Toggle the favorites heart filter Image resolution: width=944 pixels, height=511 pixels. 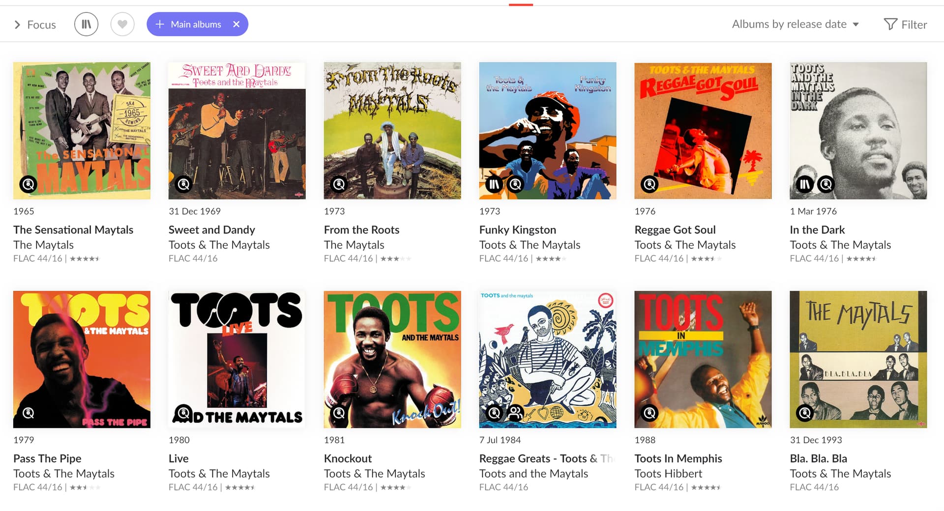pyautogui.click(x=122, y=24)
